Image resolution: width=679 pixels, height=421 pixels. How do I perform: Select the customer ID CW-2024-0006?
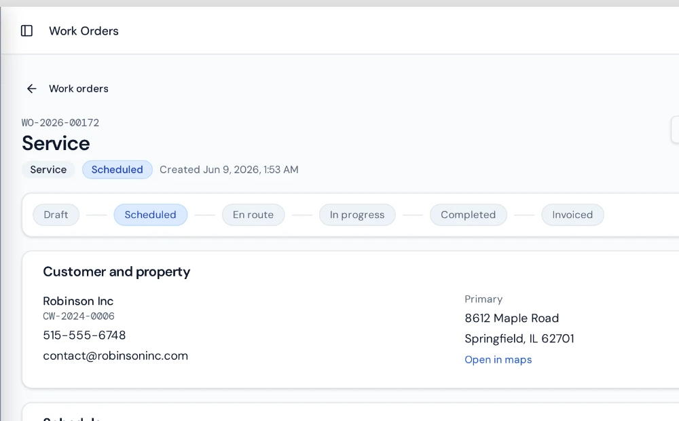pos(79,316)
